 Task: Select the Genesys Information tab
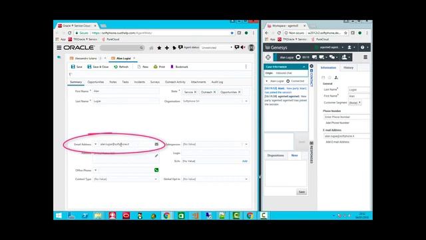tap(328, 68)
